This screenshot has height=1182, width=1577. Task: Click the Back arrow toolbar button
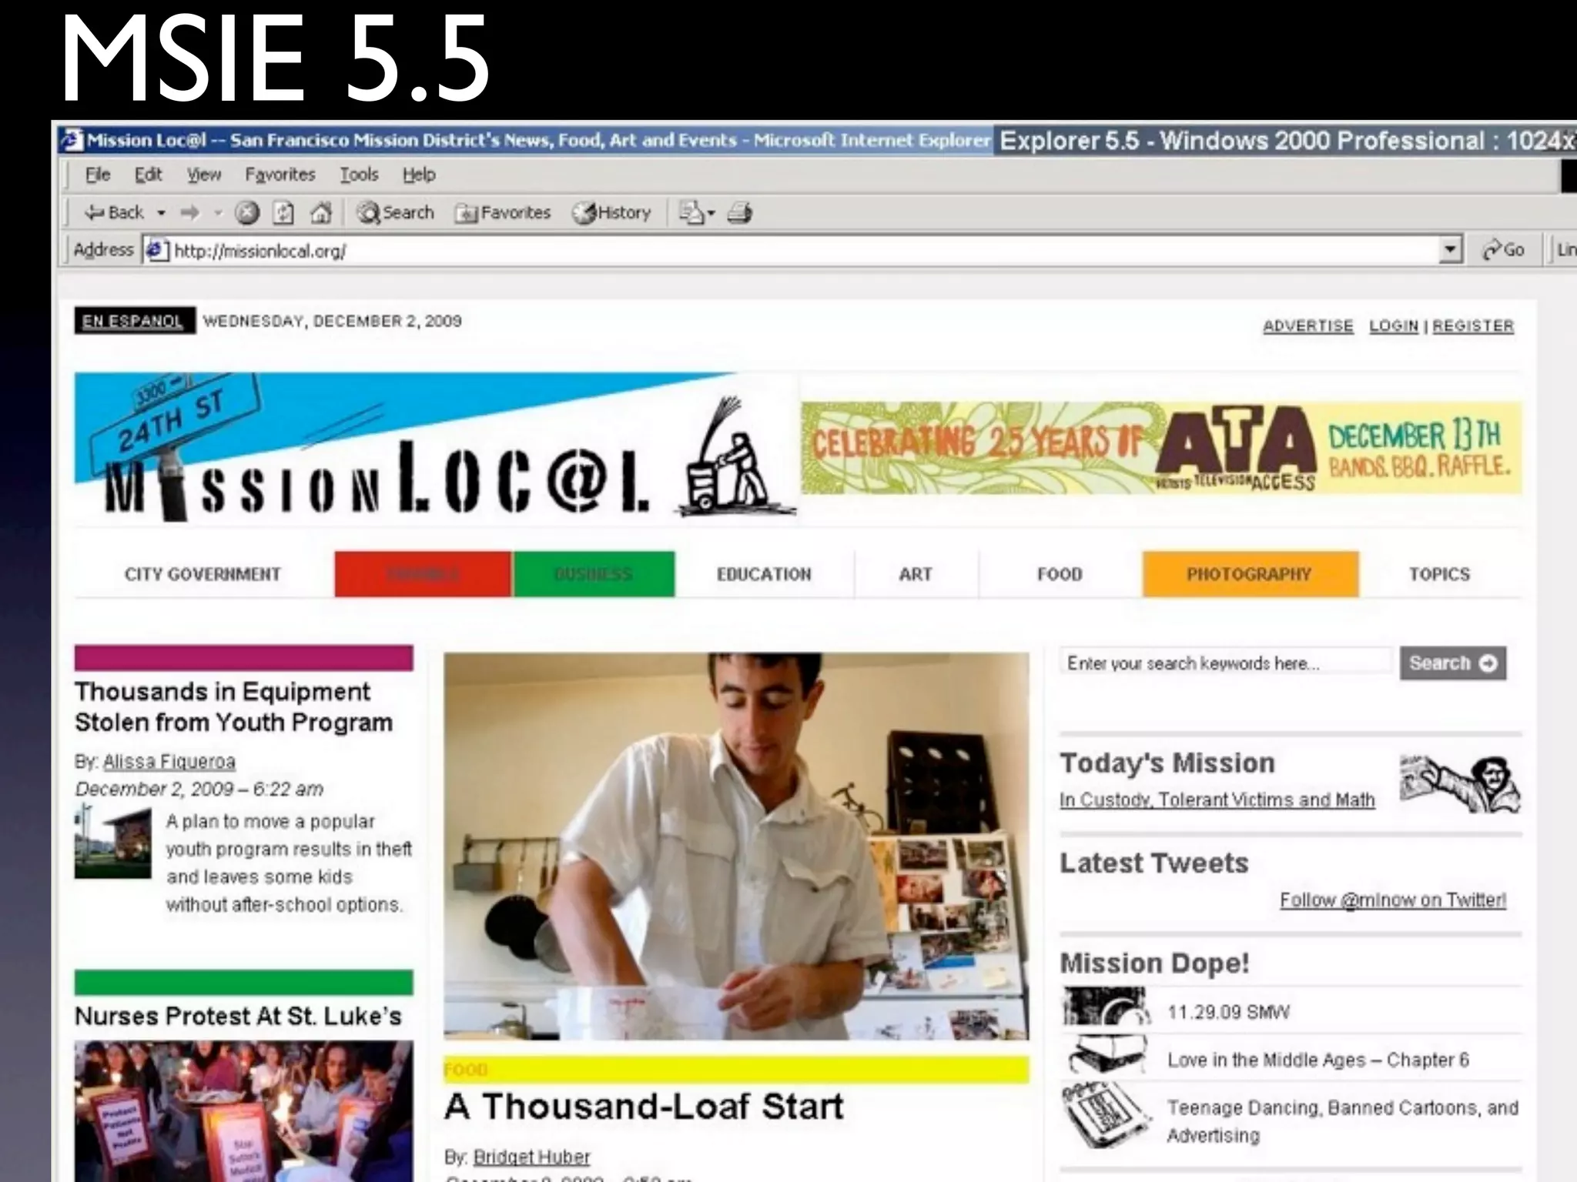pos(114,212)
